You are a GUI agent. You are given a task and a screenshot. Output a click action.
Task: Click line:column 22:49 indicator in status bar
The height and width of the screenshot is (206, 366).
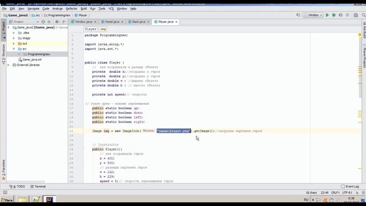[324, 193]
